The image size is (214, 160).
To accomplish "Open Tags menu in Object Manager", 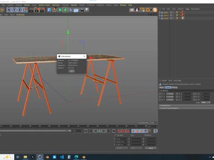I will point(187,9).
